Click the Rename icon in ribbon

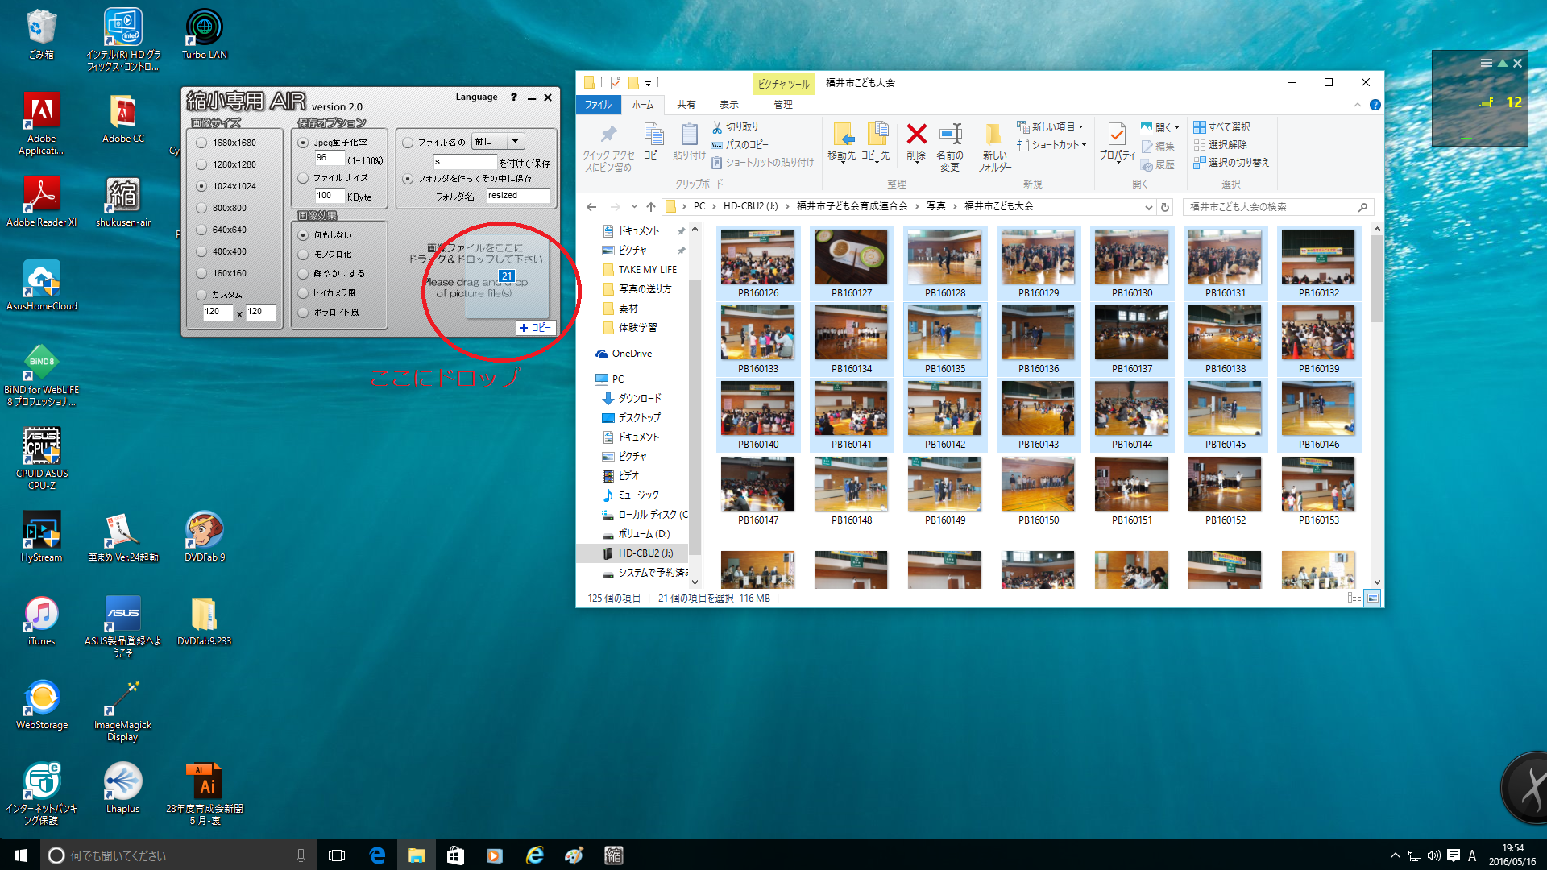[950, 135]
